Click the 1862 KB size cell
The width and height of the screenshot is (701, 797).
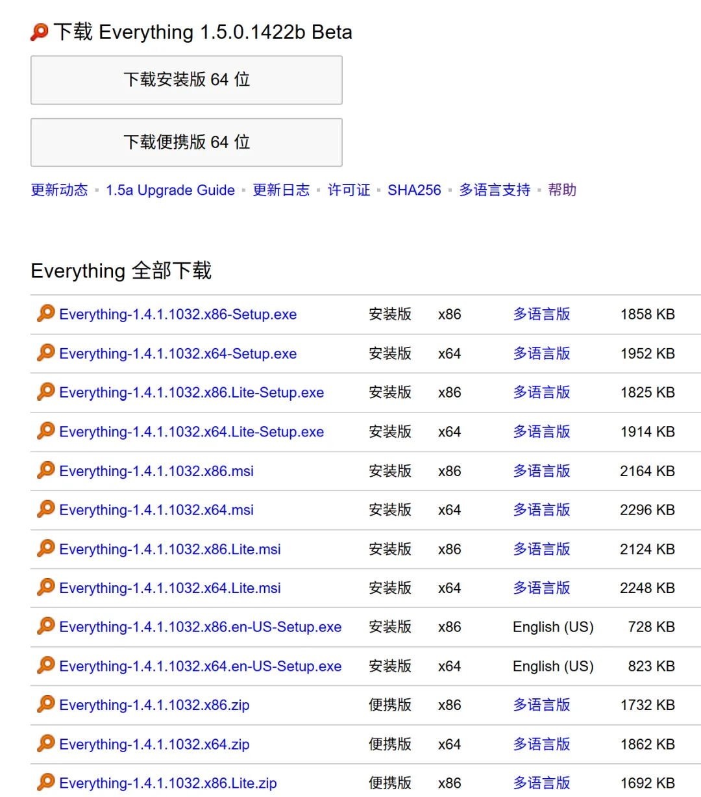(x=648, y=744)
